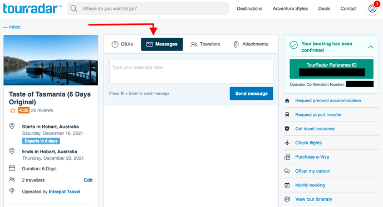
Task: Click the start location pin icon
Action: [12, 126]
